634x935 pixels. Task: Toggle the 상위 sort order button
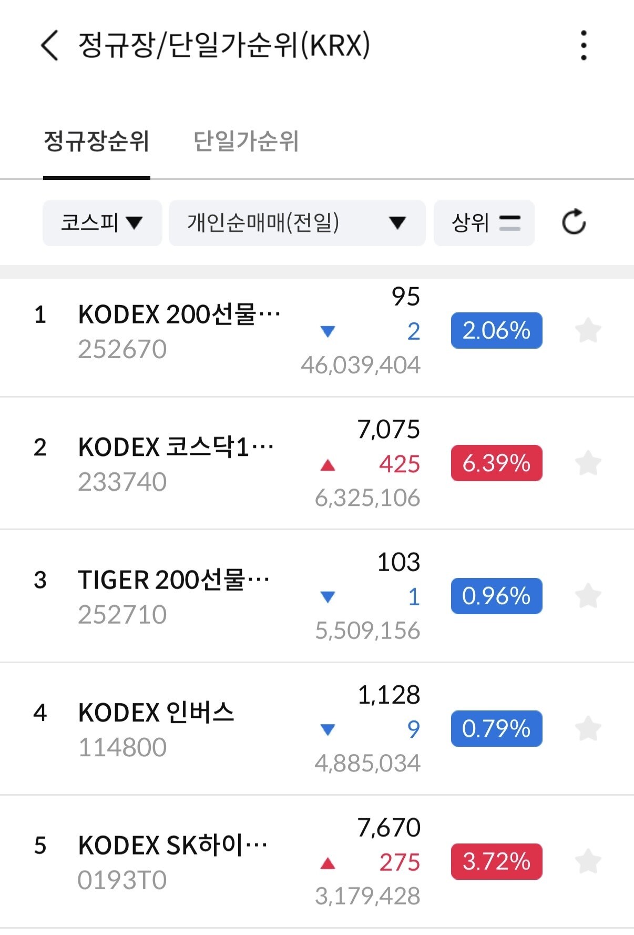coord(484,223)
